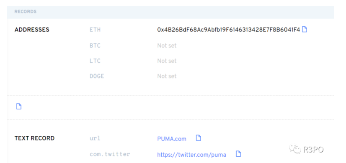Select the DOGE coin label
346x163 pixels.
pyautogui.click(x=97, y=76)
